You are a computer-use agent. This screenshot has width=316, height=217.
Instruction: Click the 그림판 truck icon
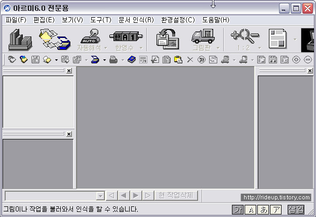203,37
